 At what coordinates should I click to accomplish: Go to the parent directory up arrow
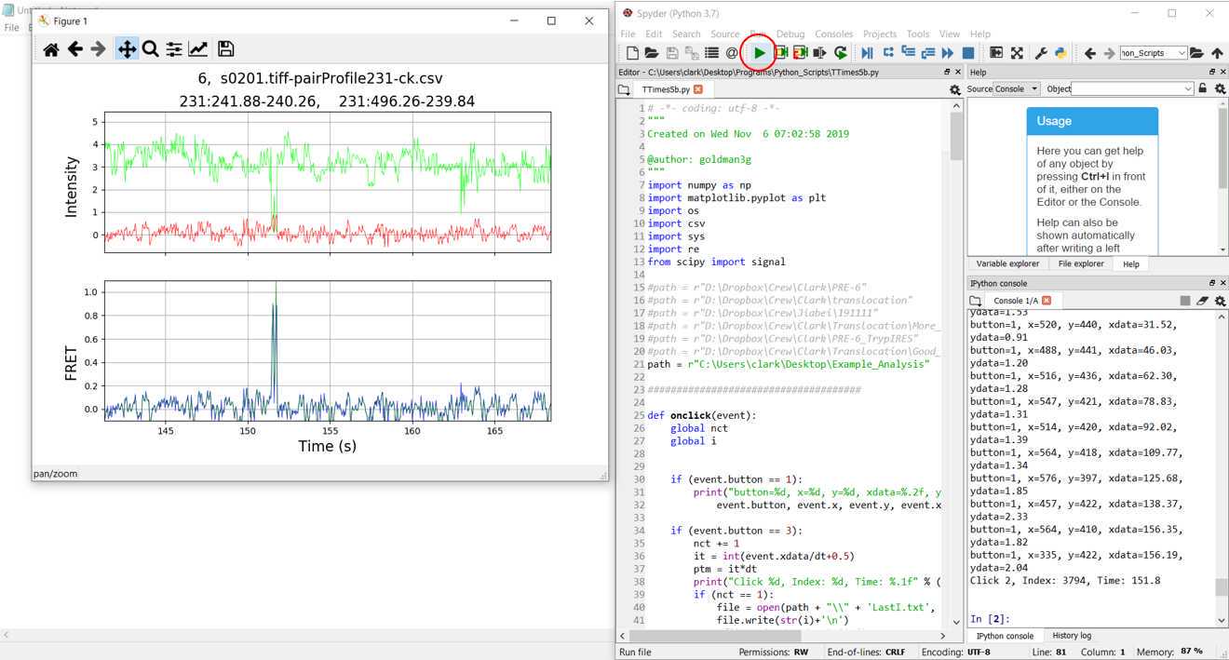1217,53
